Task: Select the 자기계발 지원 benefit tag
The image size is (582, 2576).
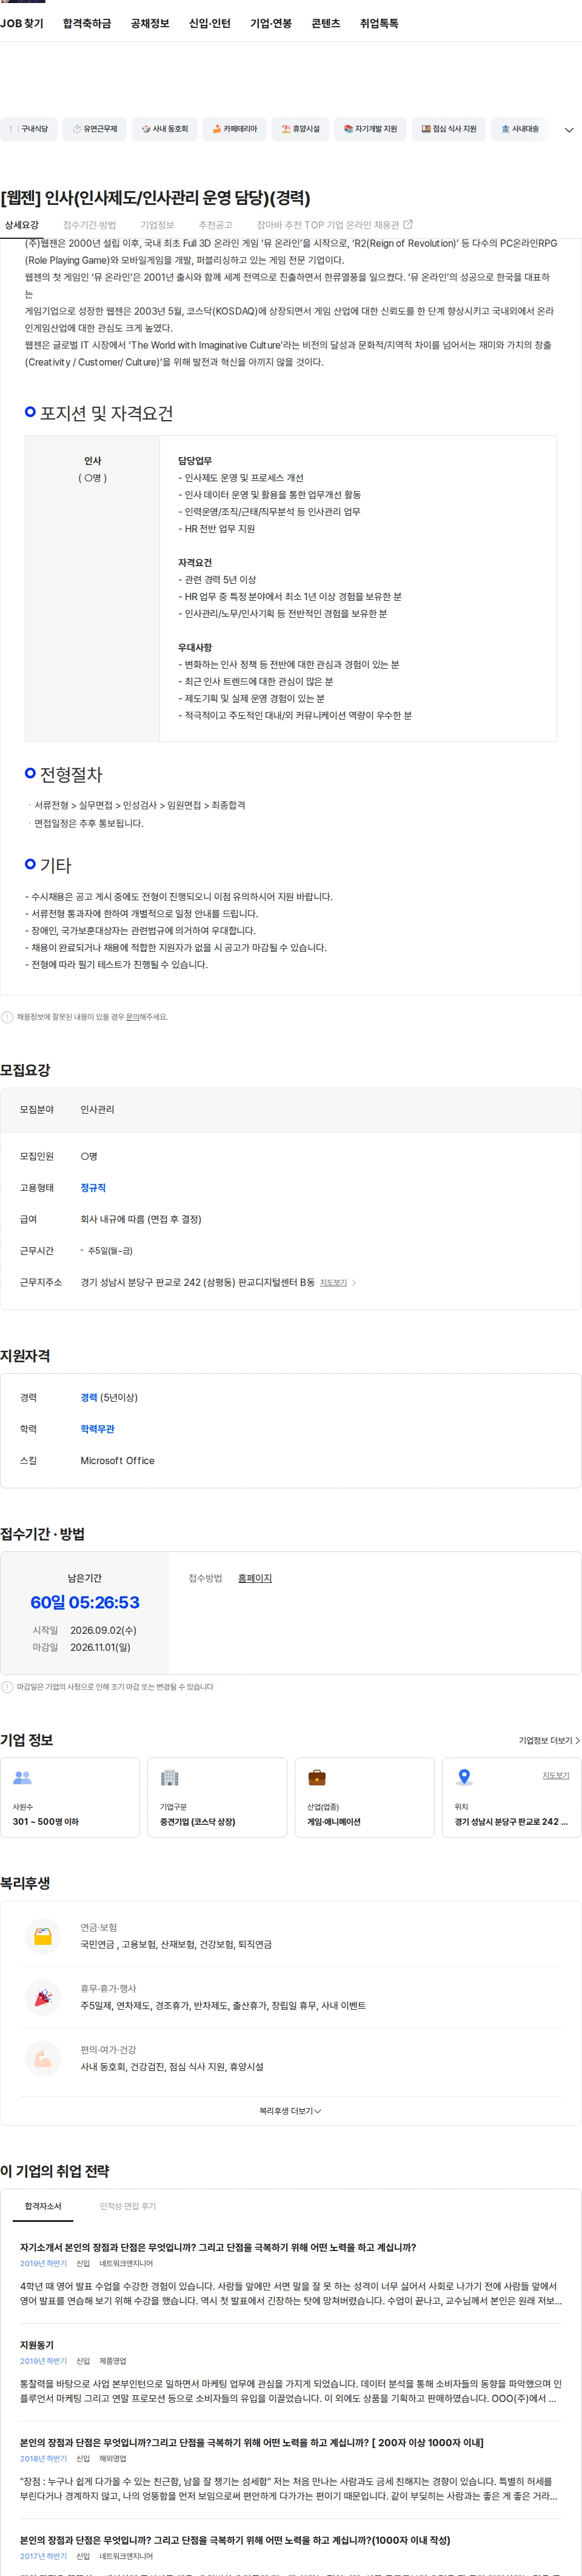Action: [370, 129]
